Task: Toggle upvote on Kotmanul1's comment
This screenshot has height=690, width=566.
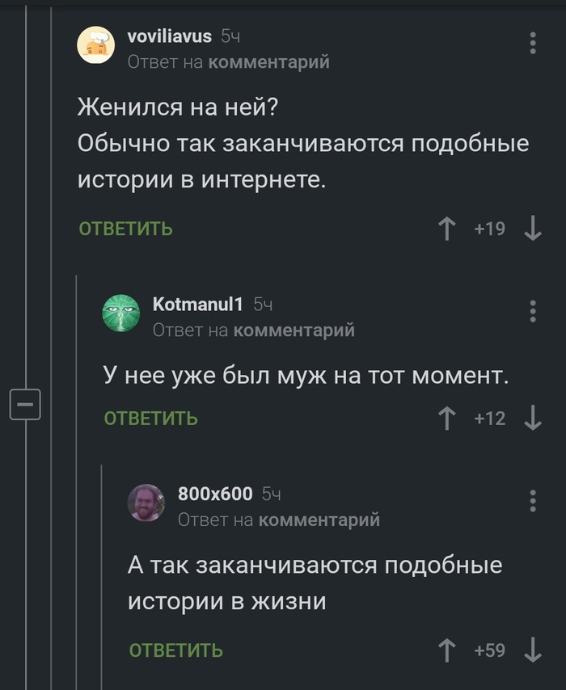Action: 446,418
